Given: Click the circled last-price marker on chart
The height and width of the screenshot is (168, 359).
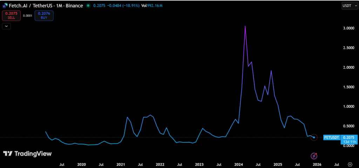Looking at the screenshot, I should click(314, 137).
